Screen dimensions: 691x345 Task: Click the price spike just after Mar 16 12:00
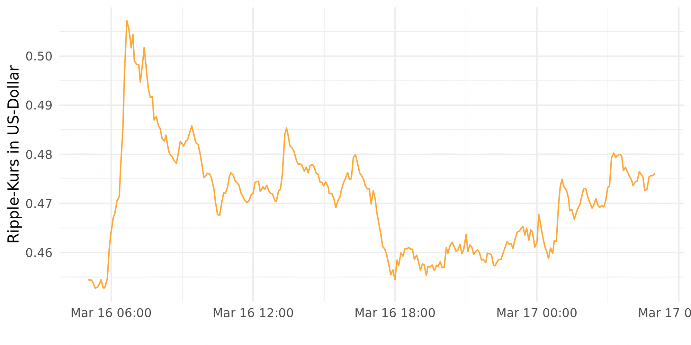coord(286,128)
